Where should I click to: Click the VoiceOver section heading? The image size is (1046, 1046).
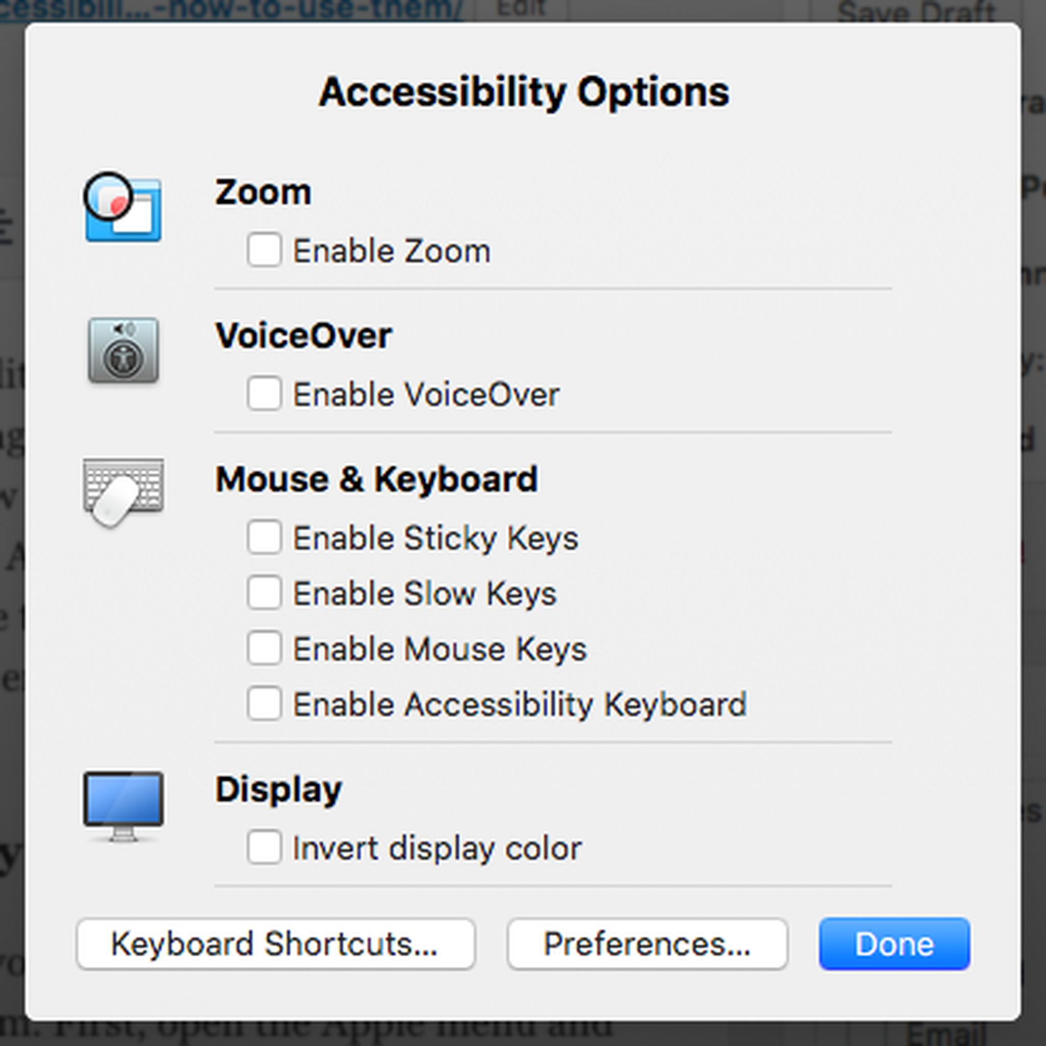pyautogui.click(x=304, y=335)
